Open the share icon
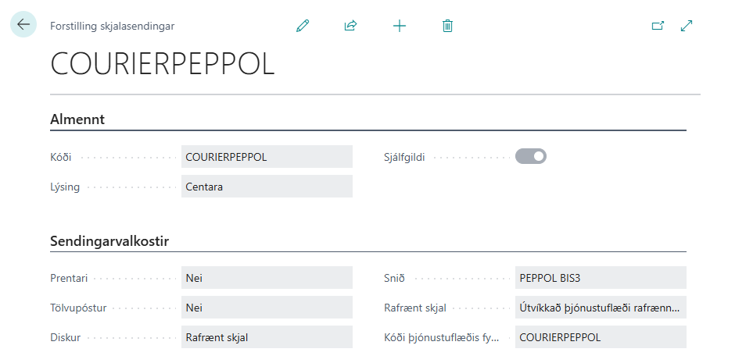The width and height of the screenshot is (753, 363). (x=351, y=26)
